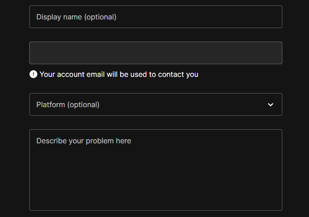This screenshot has width=309, height=217.
Task: Click the middle of the Platform combo box
Action: pyautogui.click(x=156, y=104)
